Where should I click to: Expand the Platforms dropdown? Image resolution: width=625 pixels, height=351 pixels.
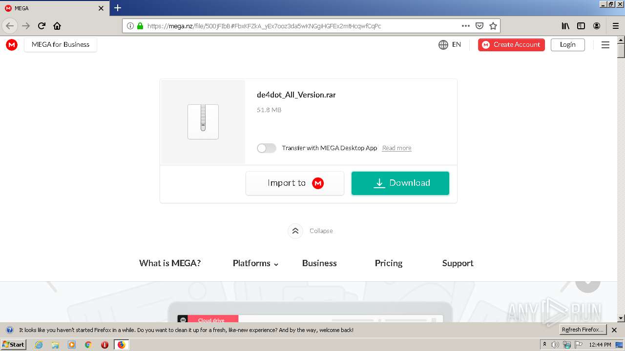(x=255, y=263)
